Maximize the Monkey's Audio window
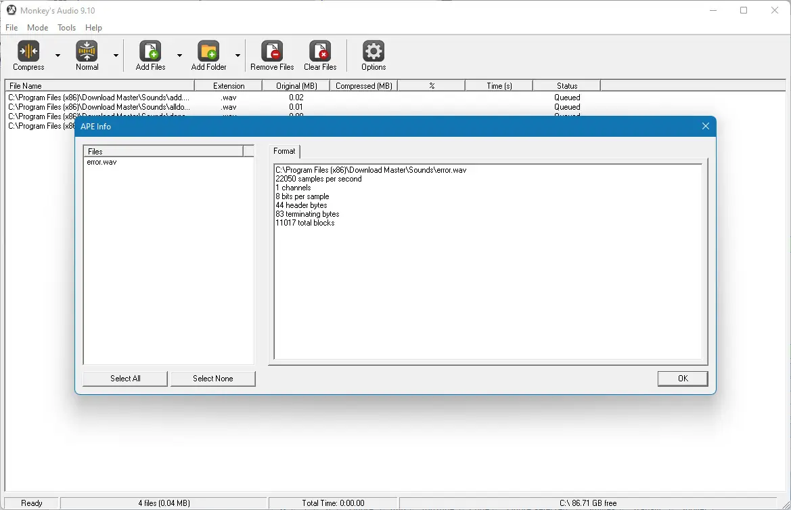 [744, 10]
